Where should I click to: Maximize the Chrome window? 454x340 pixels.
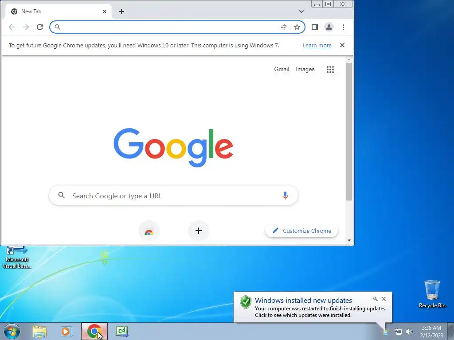328,4
